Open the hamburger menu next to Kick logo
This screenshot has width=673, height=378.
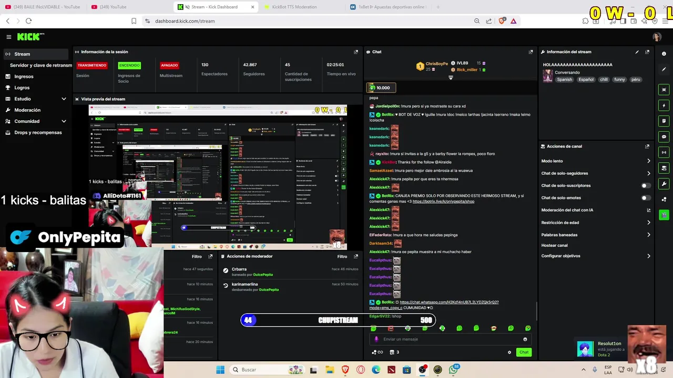click(x=9, y=37)
